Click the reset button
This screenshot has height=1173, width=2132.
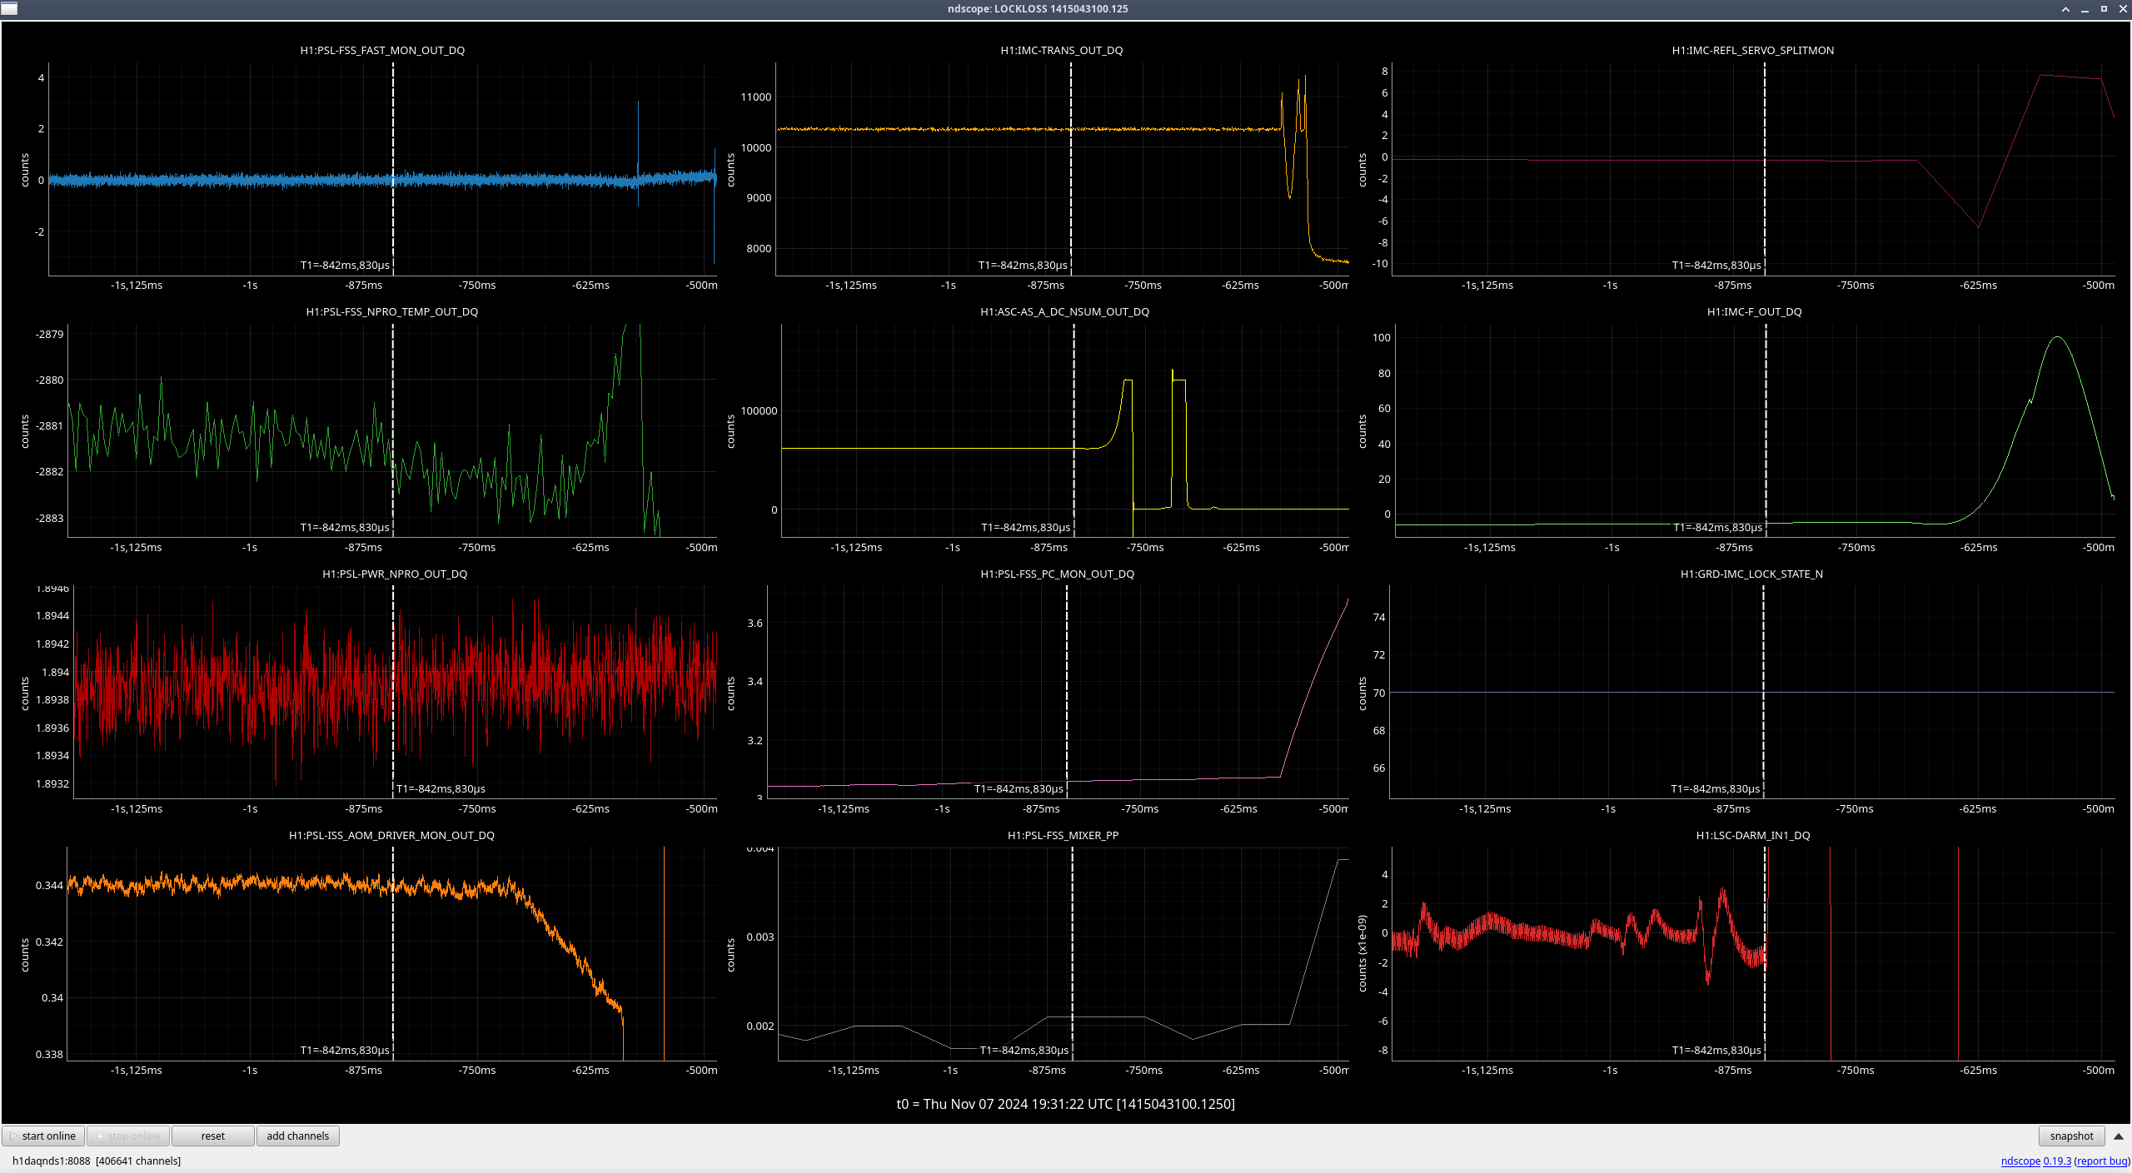(x=213, y=1136)
